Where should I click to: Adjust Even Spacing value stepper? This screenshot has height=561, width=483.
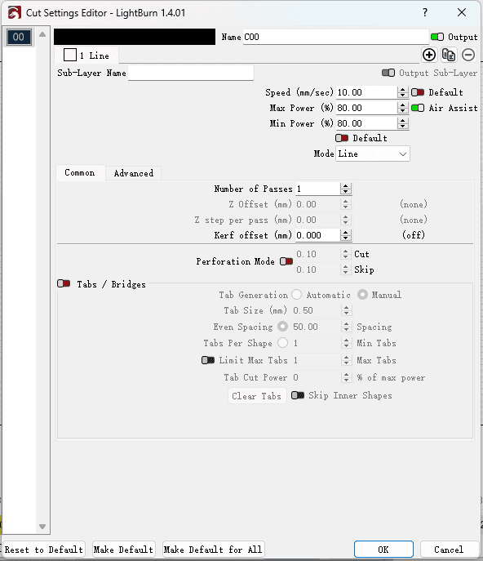[347, 327]
